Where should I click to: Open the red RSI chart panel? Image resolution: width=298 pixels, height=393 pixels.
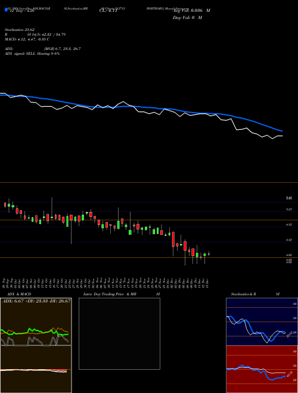point(262,369)
